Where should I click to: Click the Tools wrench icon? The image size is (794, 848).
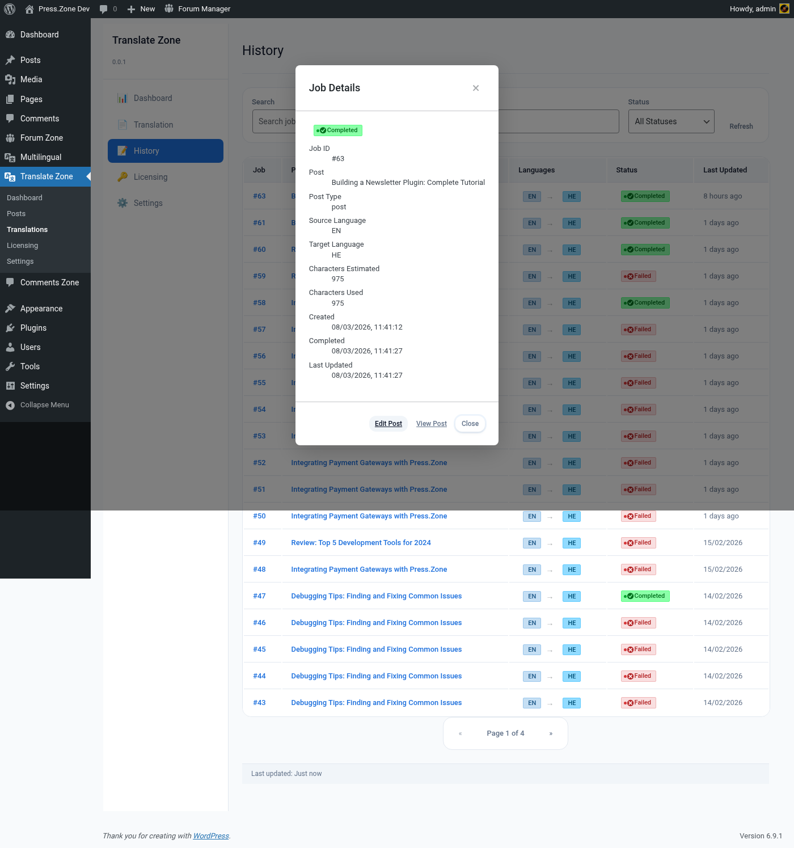click(x=10, y=366)
